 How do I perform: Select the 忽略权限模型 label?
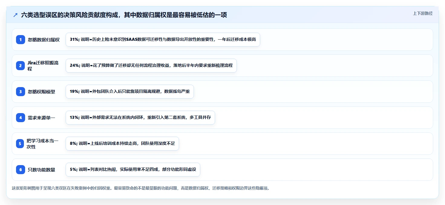click(41, 92)
